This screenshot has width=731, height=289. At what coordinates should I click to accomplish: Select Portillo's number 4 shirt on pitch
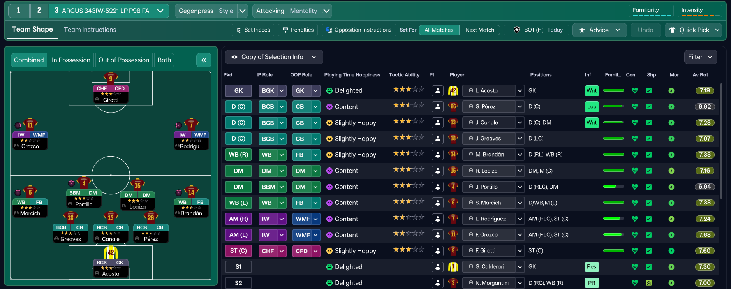click(84, 183)
